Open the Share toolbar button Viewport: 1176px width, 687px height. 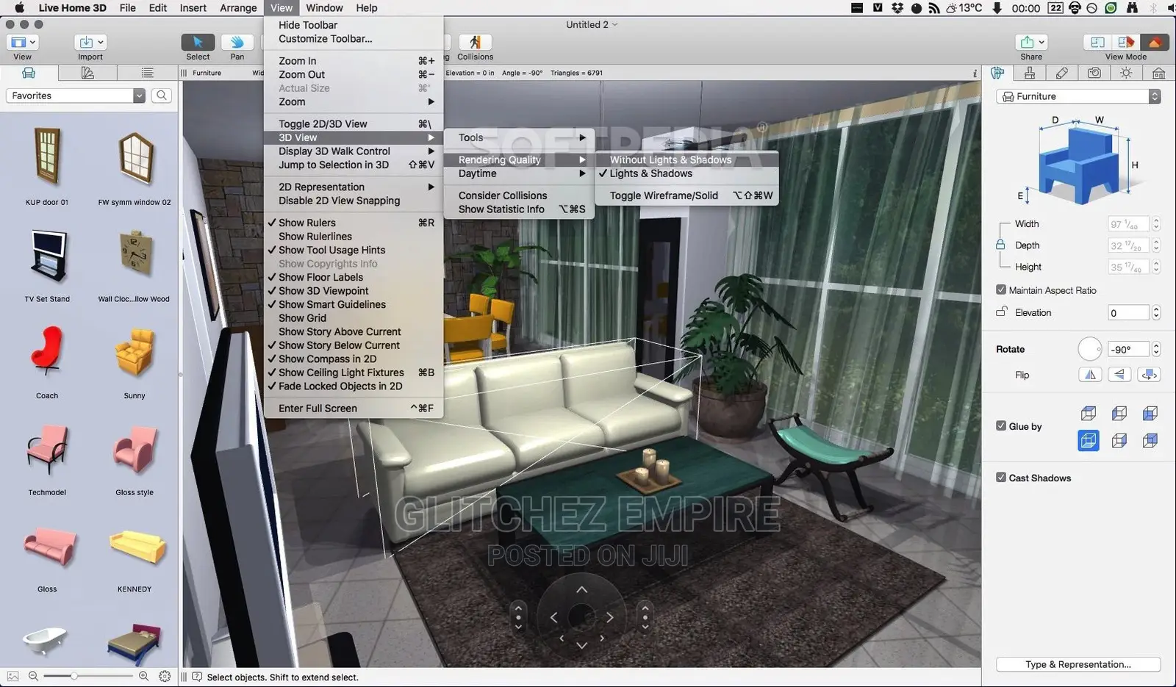1031,43
